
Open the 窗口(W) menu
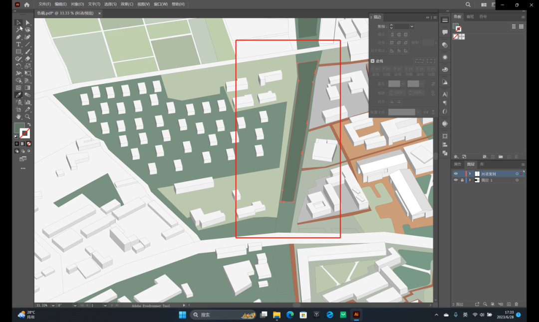161,4
